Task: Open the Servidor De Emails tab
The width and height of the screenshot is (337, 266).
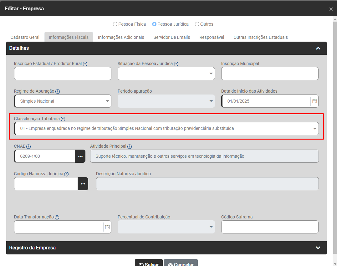Action: pos(171,37)
